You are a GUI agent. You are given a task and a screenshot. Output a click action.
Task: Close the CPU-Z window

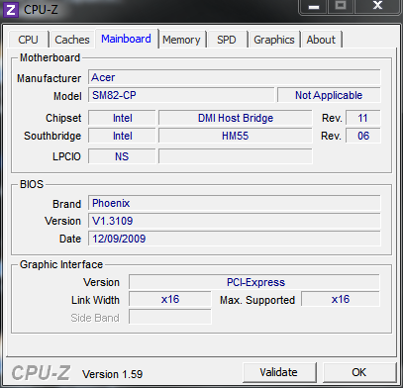pyautogui.click(x=377, y=6)
